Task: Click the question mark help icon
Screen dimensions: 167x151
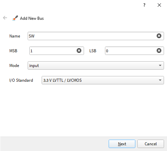Action: pos(144,5)
